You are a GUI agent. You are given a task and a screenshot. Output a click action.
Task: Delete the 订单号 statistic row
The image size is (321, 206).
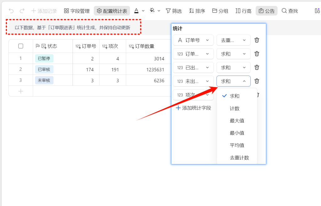[257, 40]
